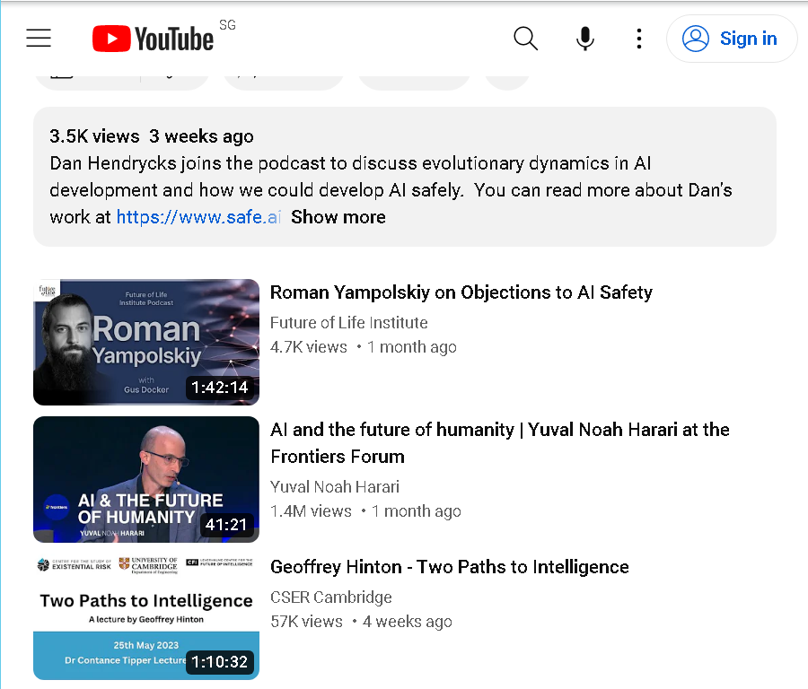Viewport: 808px width, 689px height.
Task: Open Roman Yampolskiy on Objections title
Action: (x=461, y=292)
